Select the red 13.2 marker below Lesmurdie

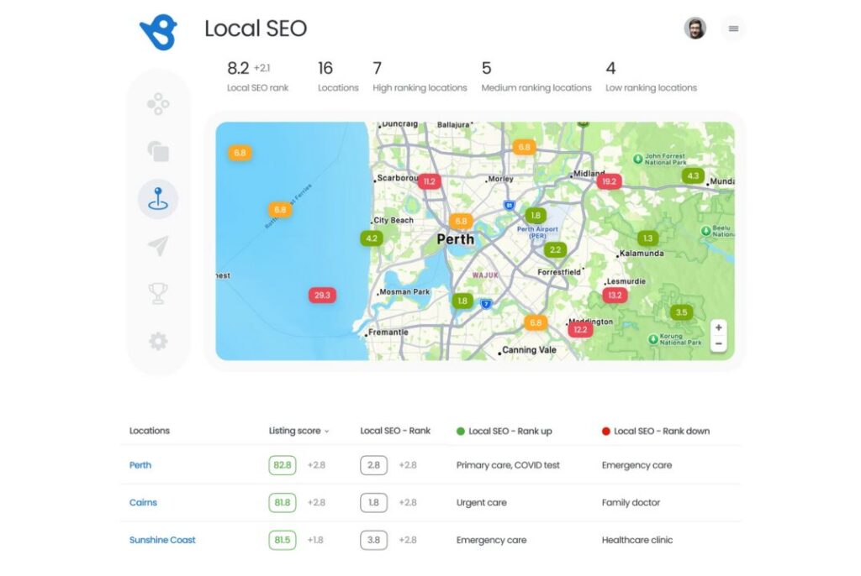(615, 295)
